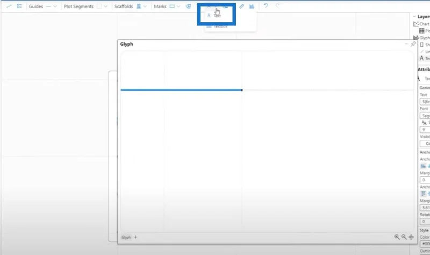430x255 pixels.
Task: Select the Glyph layer item
Action: pyautogui.click(x=421, y=38)
